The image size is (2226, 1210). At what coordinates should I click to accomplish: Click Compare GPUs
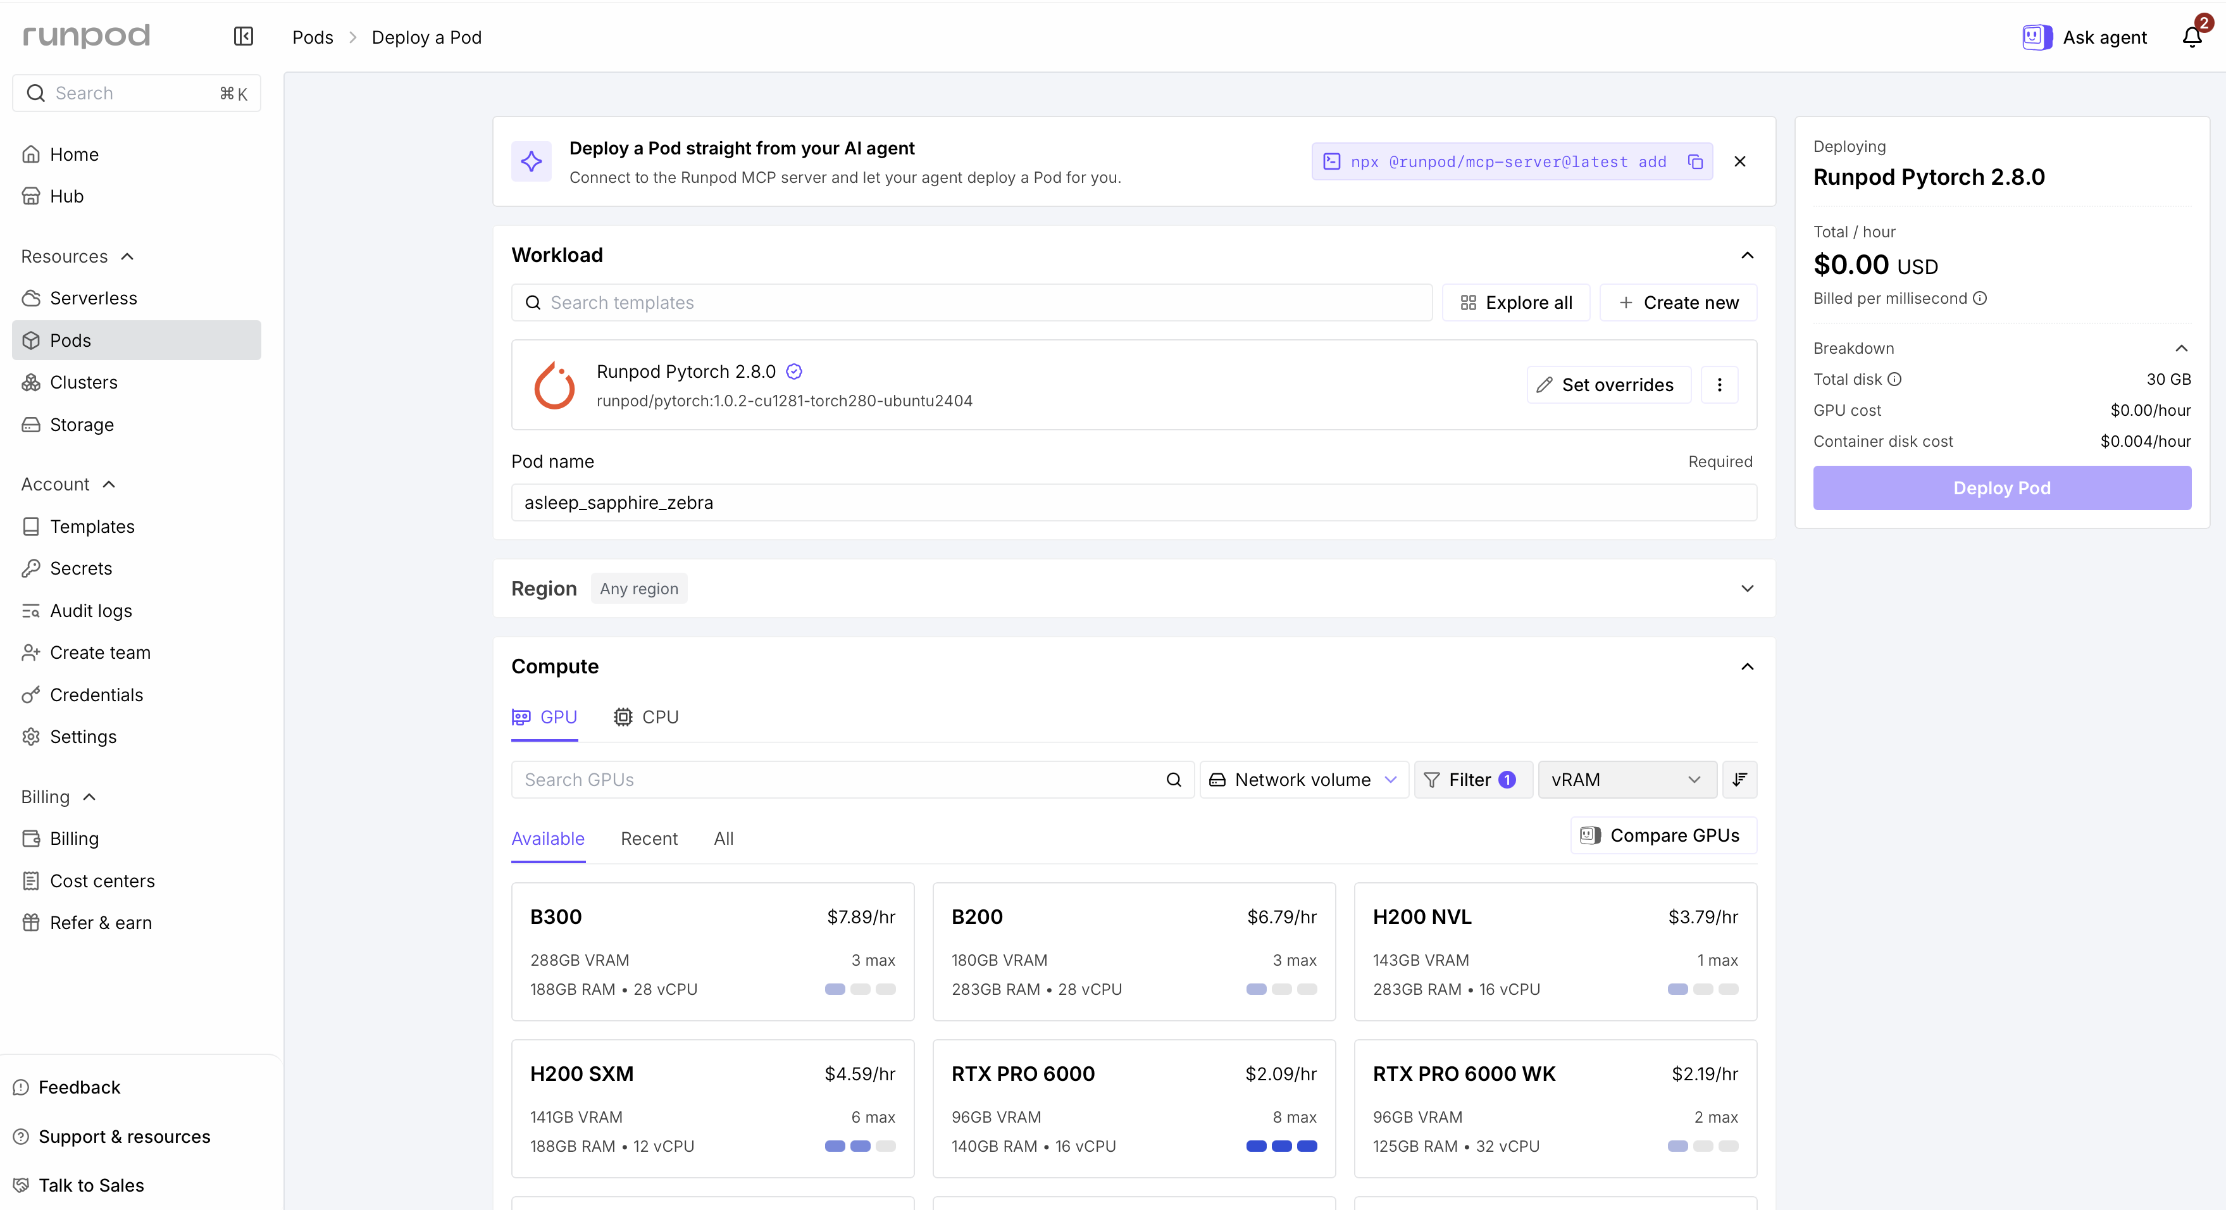click(1663, 836)
